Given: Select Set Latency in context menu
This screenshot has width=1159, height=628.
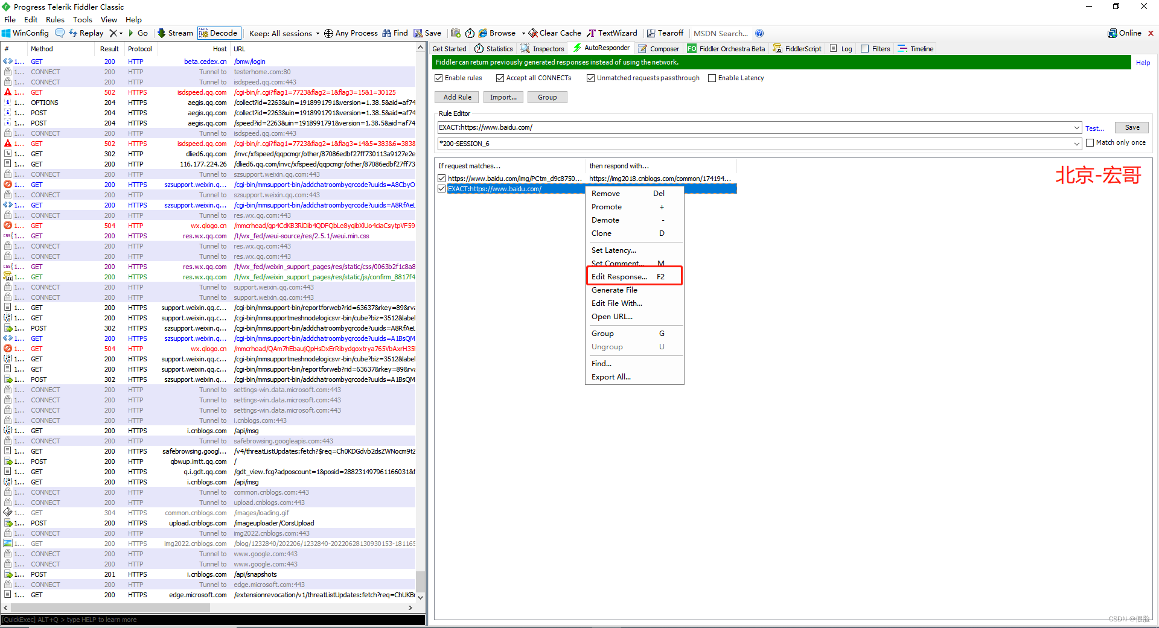Looking at the screenshot, I should [x=634, y=250].
